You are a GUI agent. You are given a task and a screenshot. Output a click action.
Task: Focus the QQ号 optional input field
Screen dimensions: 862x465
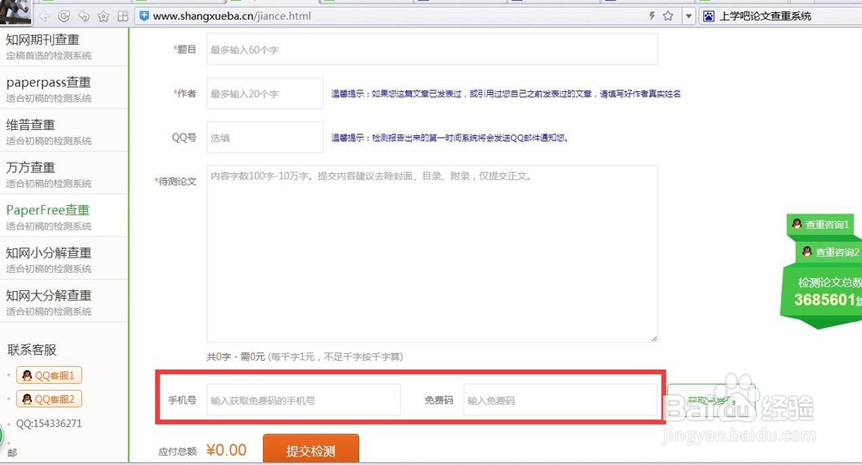[x=265, y=137]
